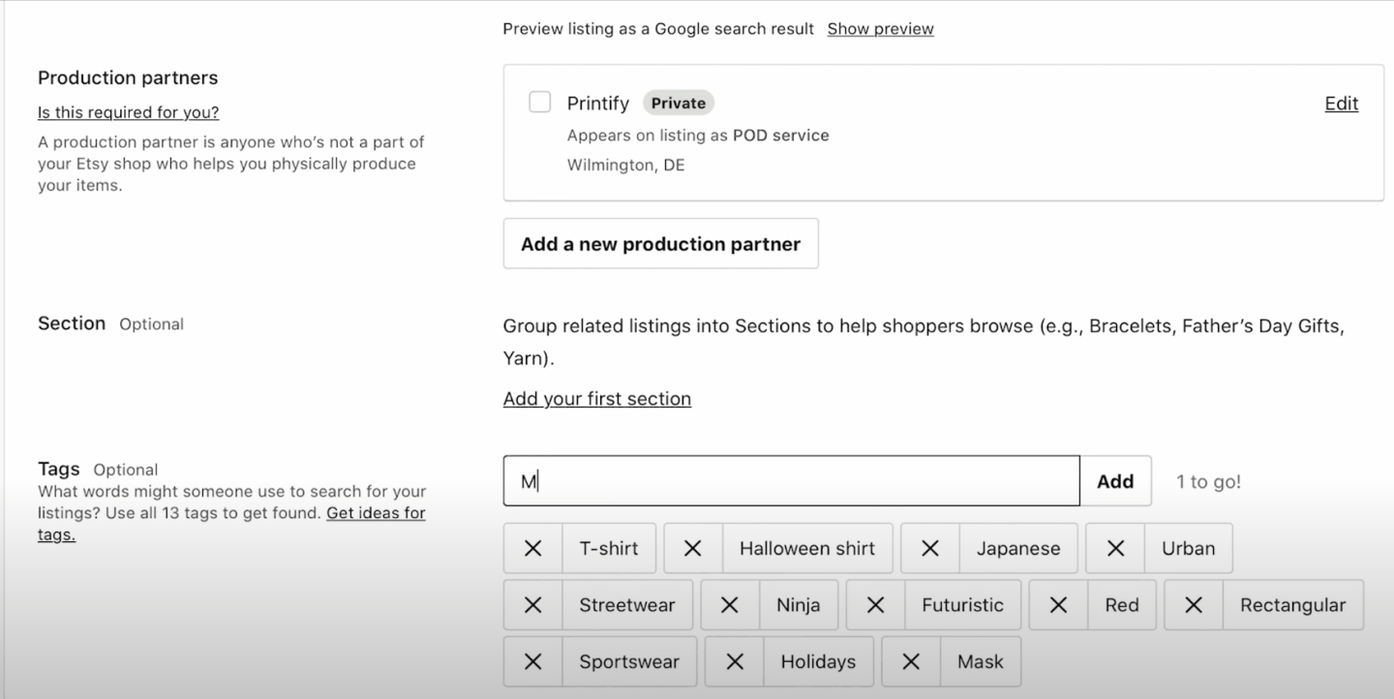Remove the T-shirt tag
The height and width of the screenshot is (699, 1394).
point(532,548)
